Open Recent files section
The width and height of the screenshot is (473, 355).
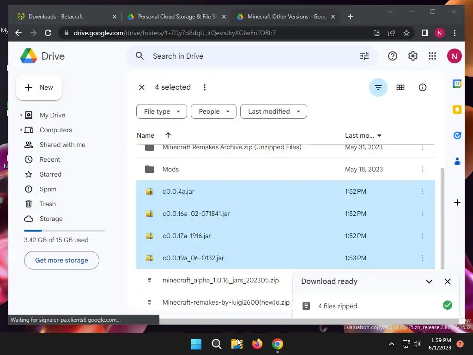tap(50, 159)
